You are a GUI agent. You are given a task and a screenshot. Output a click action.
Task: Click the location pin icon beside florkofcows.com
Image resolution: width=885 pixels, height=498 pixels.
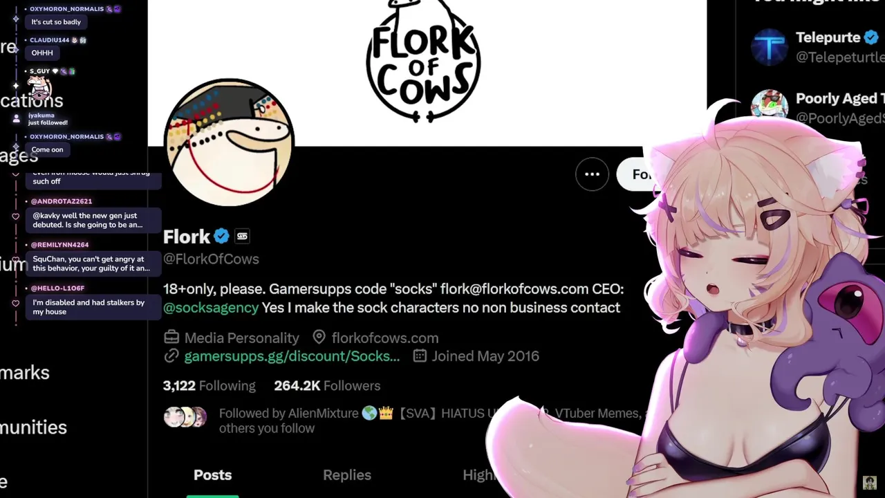[319, 338]
